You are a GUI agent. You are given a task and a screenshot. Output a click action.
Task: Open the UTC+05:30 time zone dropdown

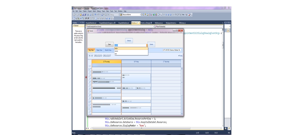[182, 50]
